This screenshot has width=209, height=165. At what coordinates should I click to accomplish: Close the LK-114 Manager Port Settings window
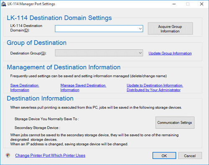tap(201, 4)
